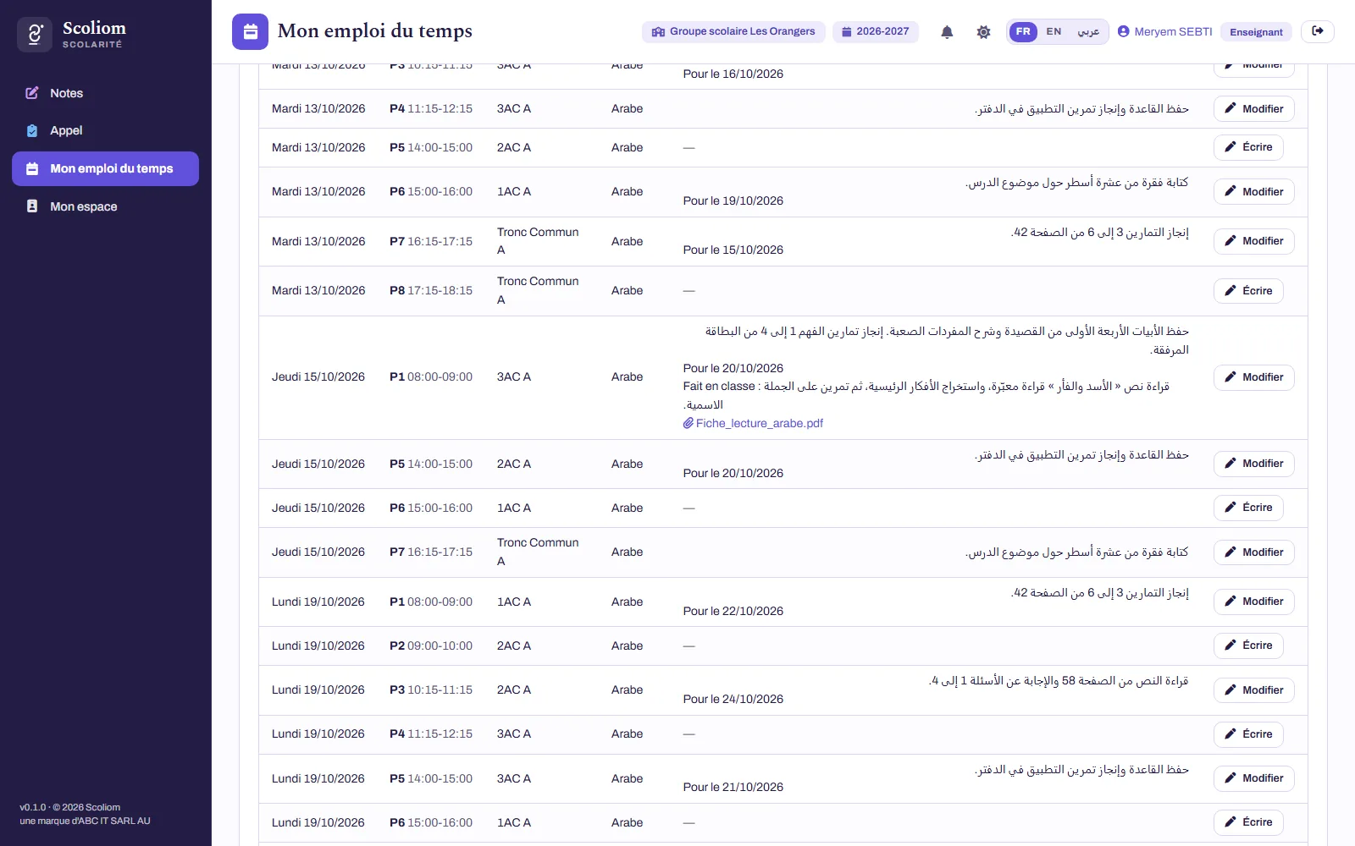The height and width of the screenshot is (846, 1355).
Task: Click the logout icon button
Action: pyautogui.click(x=1318, y=31)
